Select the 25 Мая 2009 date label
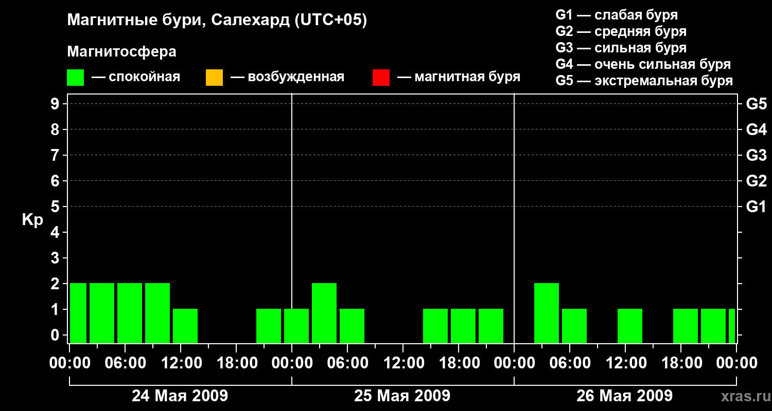 pyautogui.click(x=402, y=396)
